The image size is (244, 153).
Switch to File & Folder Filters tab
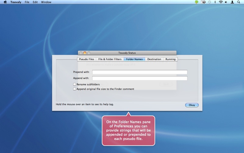[110, 59]
